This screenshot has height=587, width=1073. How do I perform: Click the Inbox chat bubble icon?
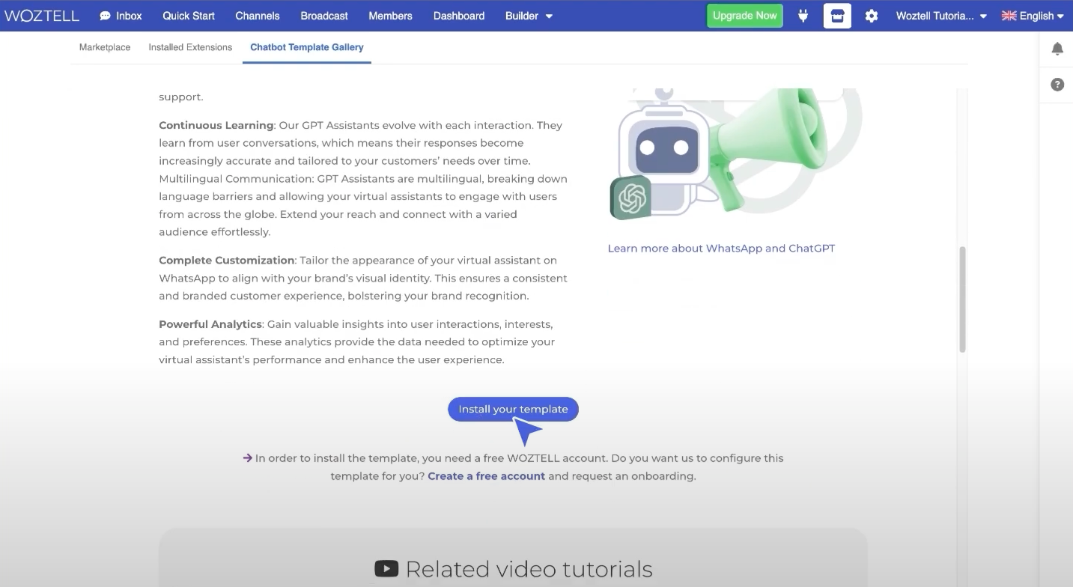[105, 16]
